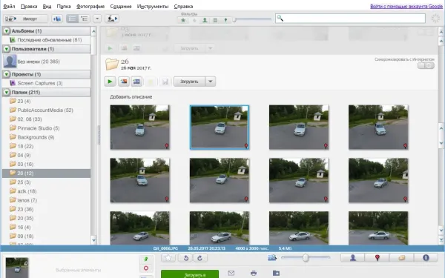The width and height of the screenshot is (445, 278).
Task: Click the small thumbnail size icon left of slider
Action: 272,258
